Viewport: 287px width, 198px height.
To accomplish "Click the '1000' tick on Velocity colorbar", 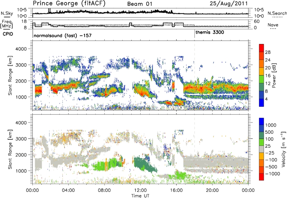I will tap(270, 125).
